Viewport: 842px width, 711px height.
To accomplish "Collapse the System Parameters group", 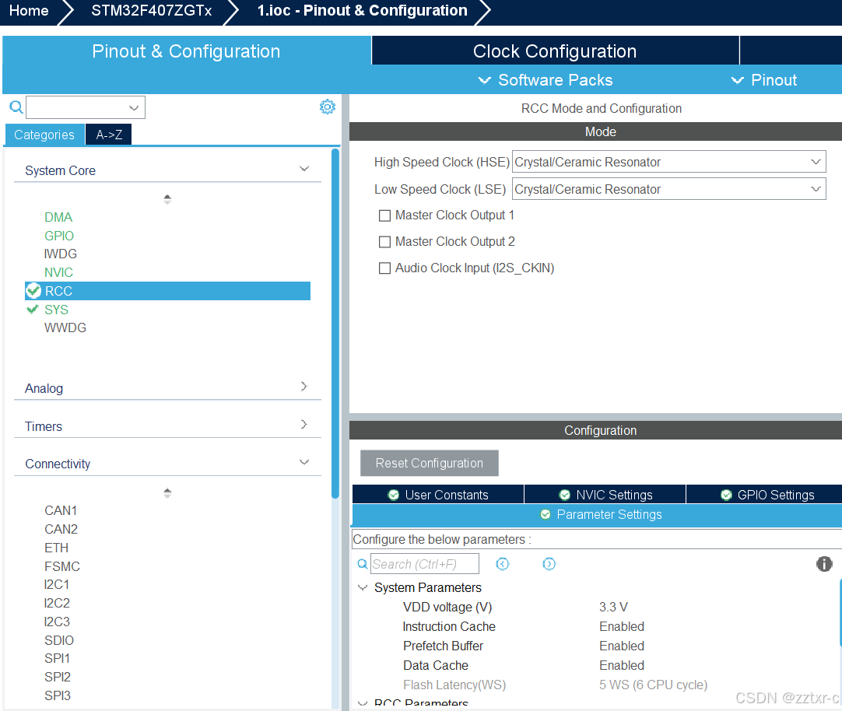I will point(363,587).
